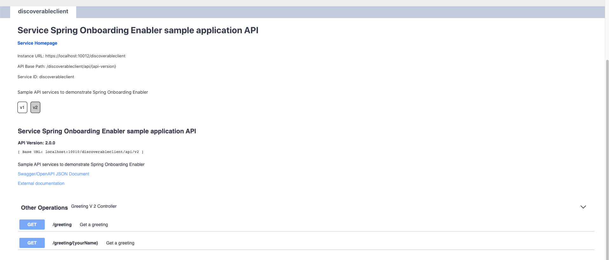Click the API Version 2.0.0 label
This screenshot has width=609, height=260.
tap(37, 143)
